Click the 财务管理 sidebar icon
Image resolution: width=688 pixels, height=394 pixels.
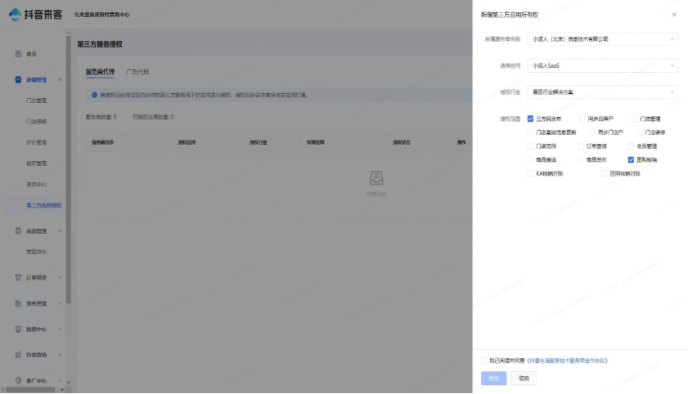click(x=18, y=304)
